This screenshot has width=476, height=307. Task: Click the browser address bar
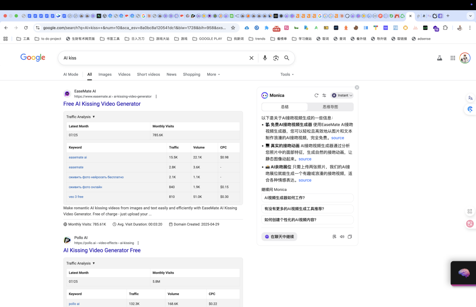coord(134,28)
